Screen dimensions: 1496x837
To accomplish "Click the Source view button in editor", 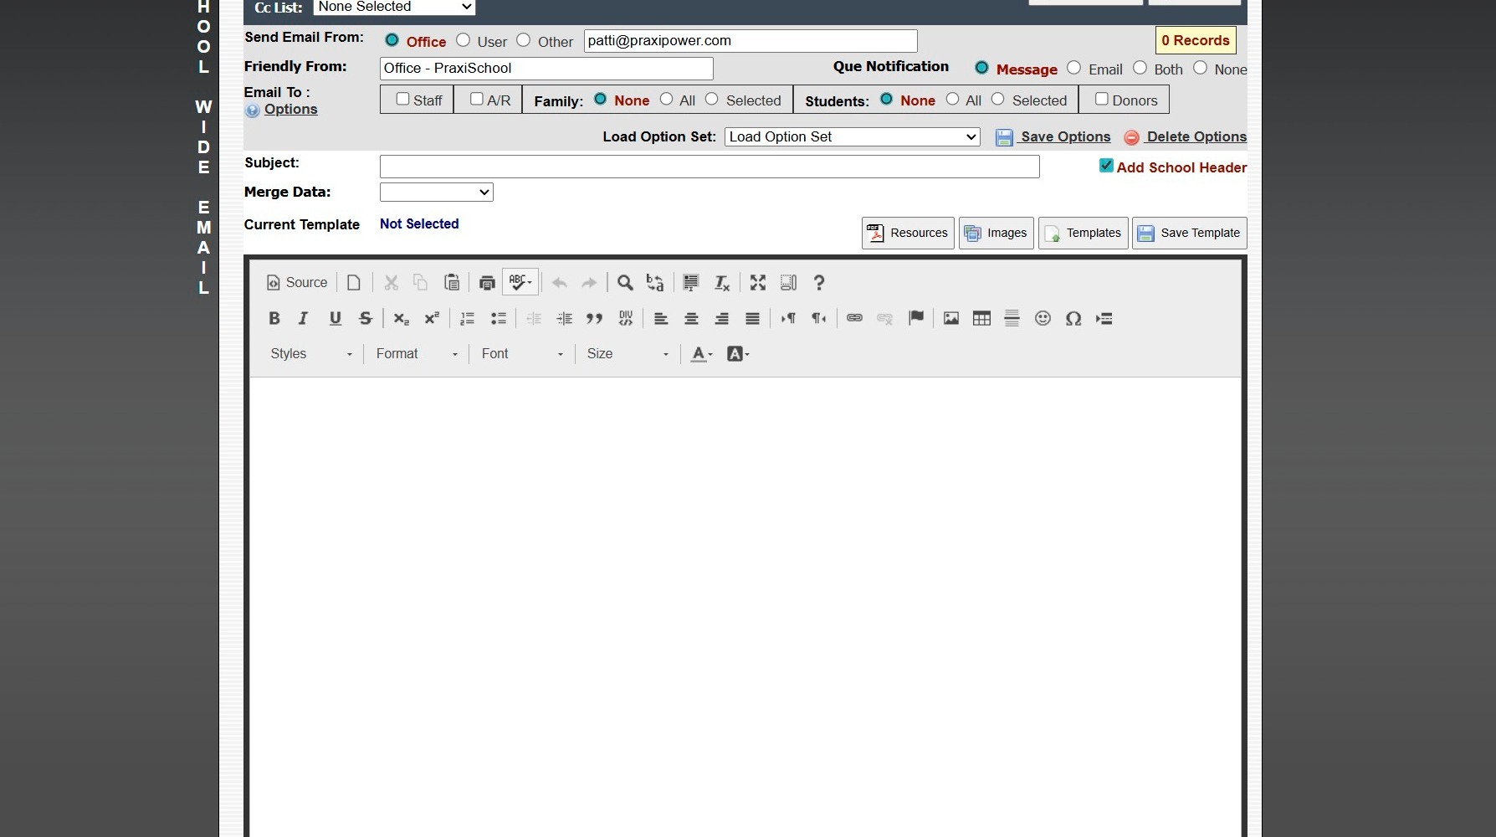I will [297, 283].
